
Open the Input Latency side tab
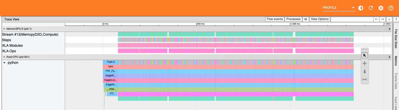(396, 103)
